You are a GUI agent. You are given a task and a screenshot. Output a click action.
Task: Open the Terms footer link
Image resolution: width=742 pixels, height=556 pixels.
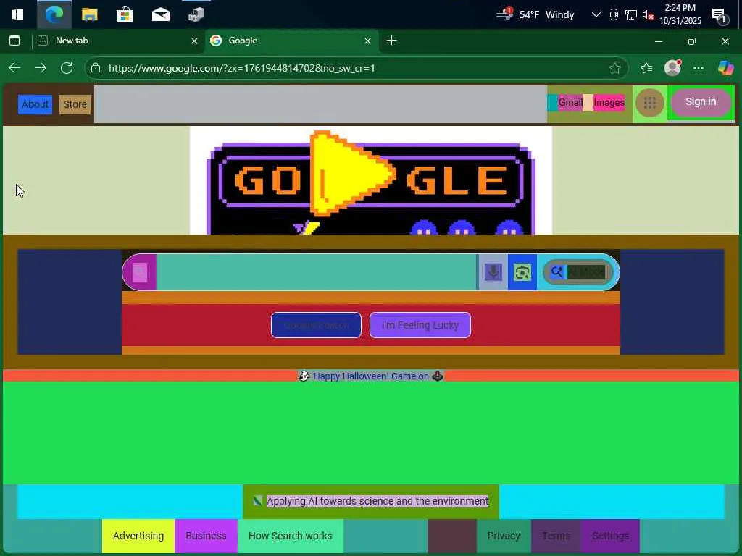click(556, 536)
